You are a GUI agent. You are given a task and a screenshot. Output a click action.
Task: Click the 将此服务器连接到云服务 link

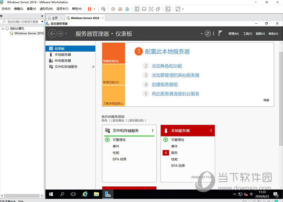pos(175,94)
